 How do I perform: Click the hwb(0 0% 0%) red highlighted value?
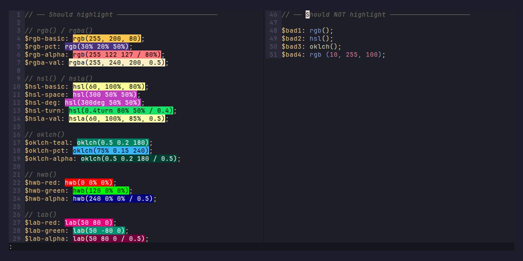coord(89,183)
